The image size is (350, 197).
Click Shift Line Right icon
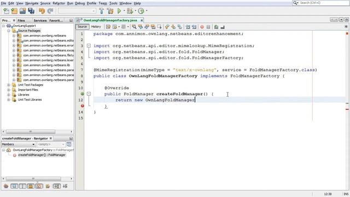194,27
